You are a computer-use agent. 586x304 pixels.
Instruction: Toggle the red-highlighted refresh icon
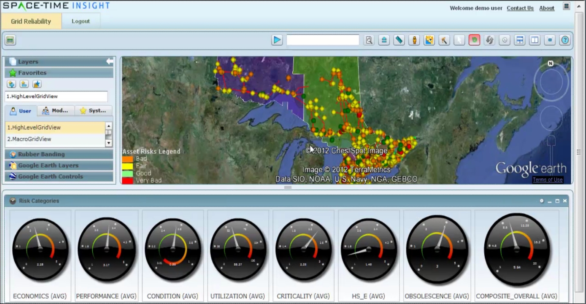[475, 40]
